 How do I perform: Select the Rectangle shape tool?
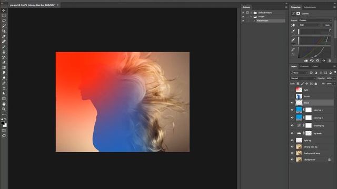pyautogui.click(x=4, y=99)
